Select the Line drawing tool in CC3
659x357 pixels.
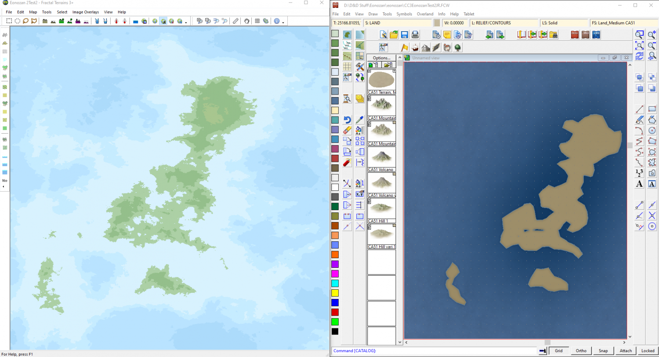pyautogui.click(x=640, y=109)
